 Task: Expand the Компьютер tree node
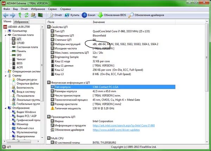pyautogui.click(x=6, y=31)
